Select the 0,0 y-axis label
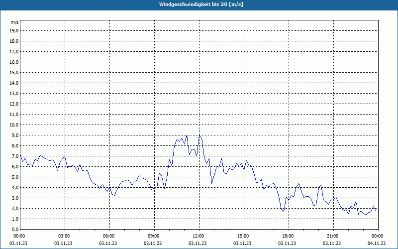The image size is (398, 249). click(x=15, y=229)
